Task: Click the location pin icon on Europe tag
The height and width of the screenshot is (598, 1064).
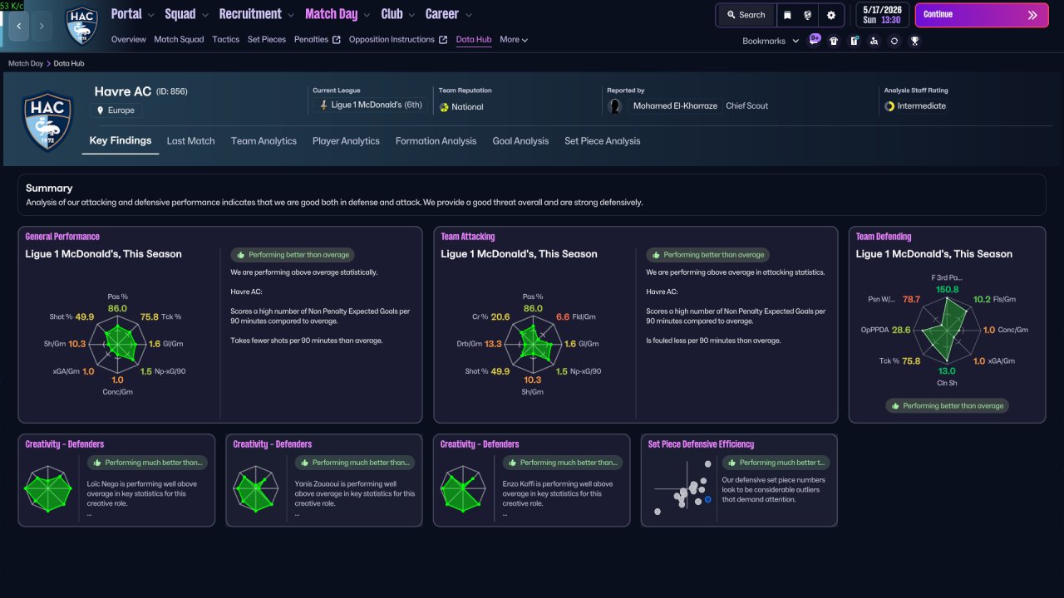Action: coord(101,110)
